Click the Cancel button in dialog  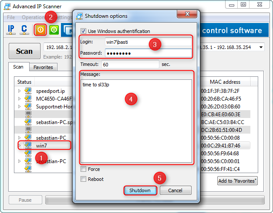(175, 190)
